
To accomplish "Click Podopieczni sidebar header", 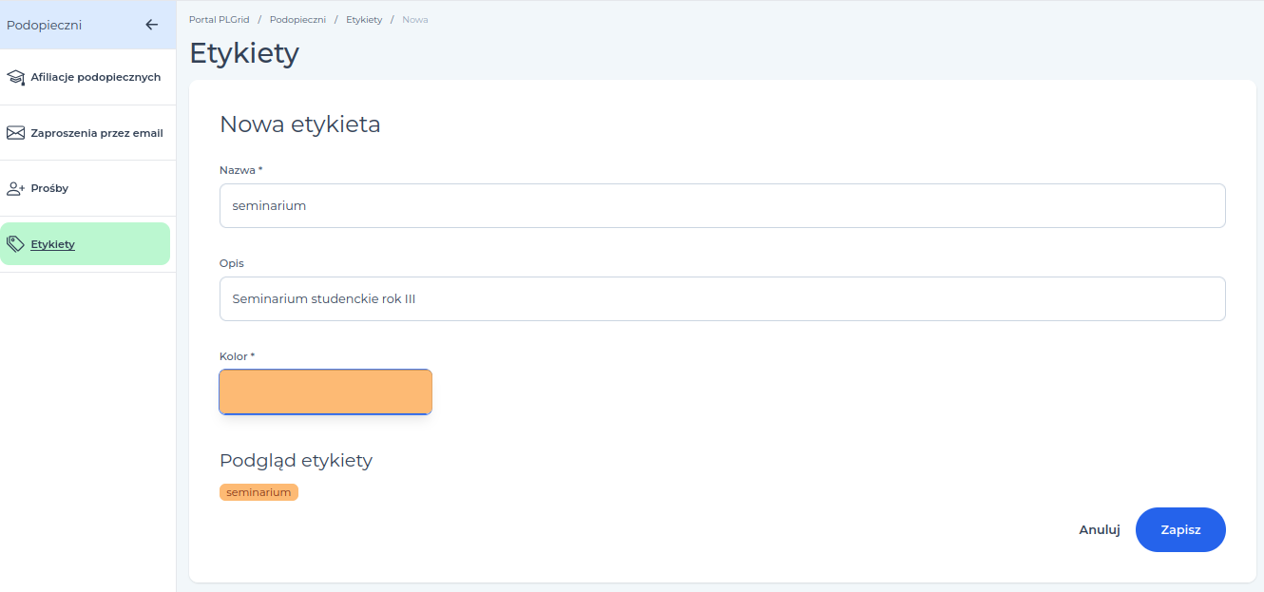I will coord(45,25).
